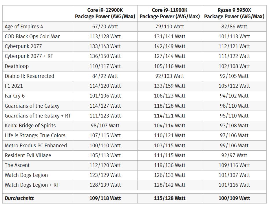Click the 128/139 Watt cell
The width and height of the screenshot is (269, 209).
pyautogui.click(x=105, y=185)
